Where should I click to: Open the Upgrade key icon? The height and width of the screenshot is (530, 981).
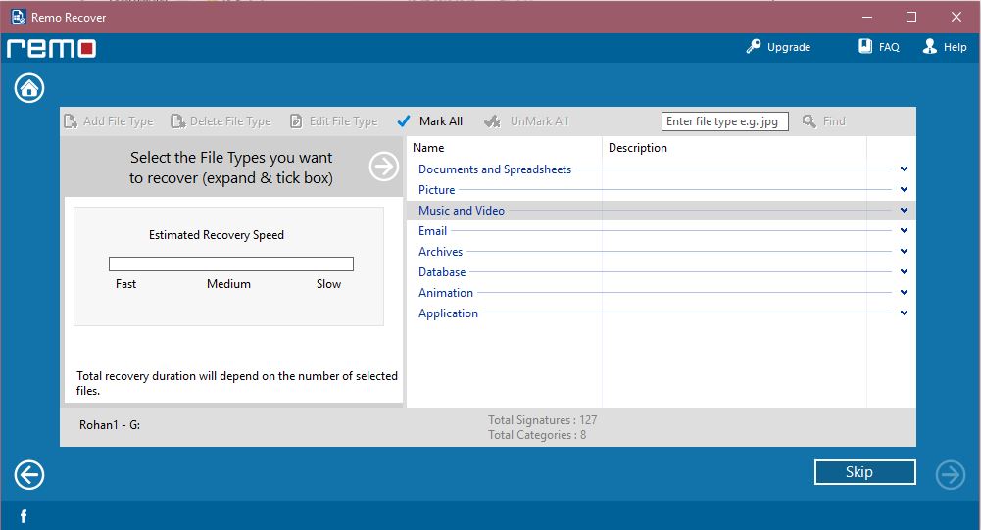(x=754, y=47)
